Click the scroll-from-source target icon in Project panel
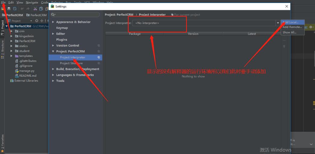 click(x=36, y=21)
